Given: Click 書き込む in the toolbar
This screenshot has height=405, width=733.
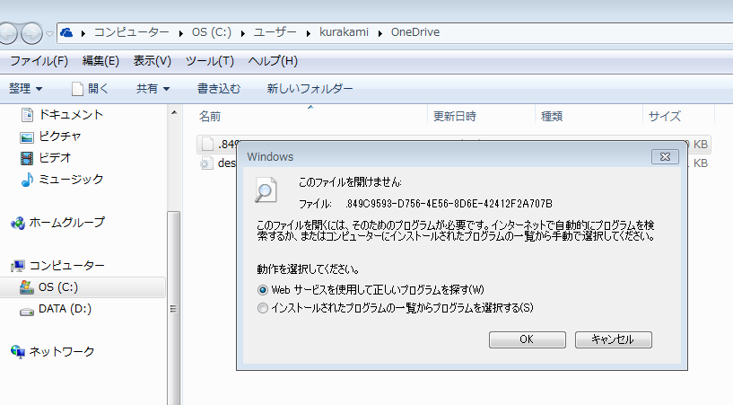Looking at the screenshot, I should (219, 88).
